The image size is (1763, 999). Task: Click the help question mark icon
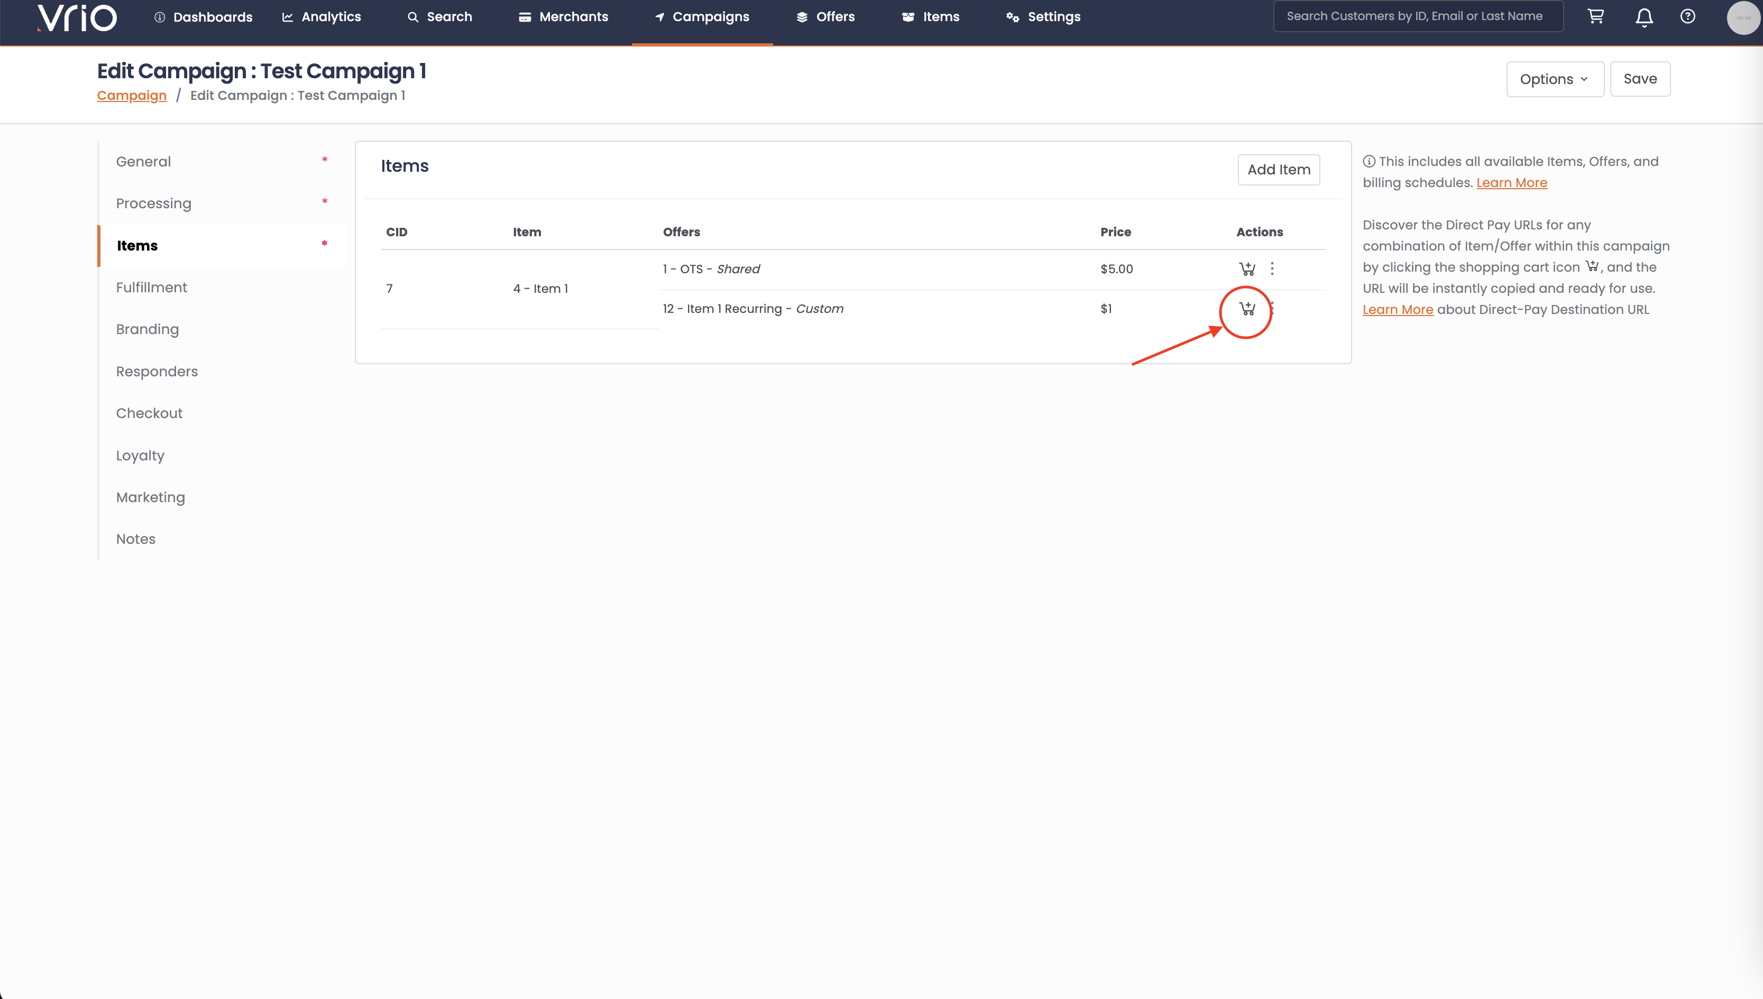1687,16
